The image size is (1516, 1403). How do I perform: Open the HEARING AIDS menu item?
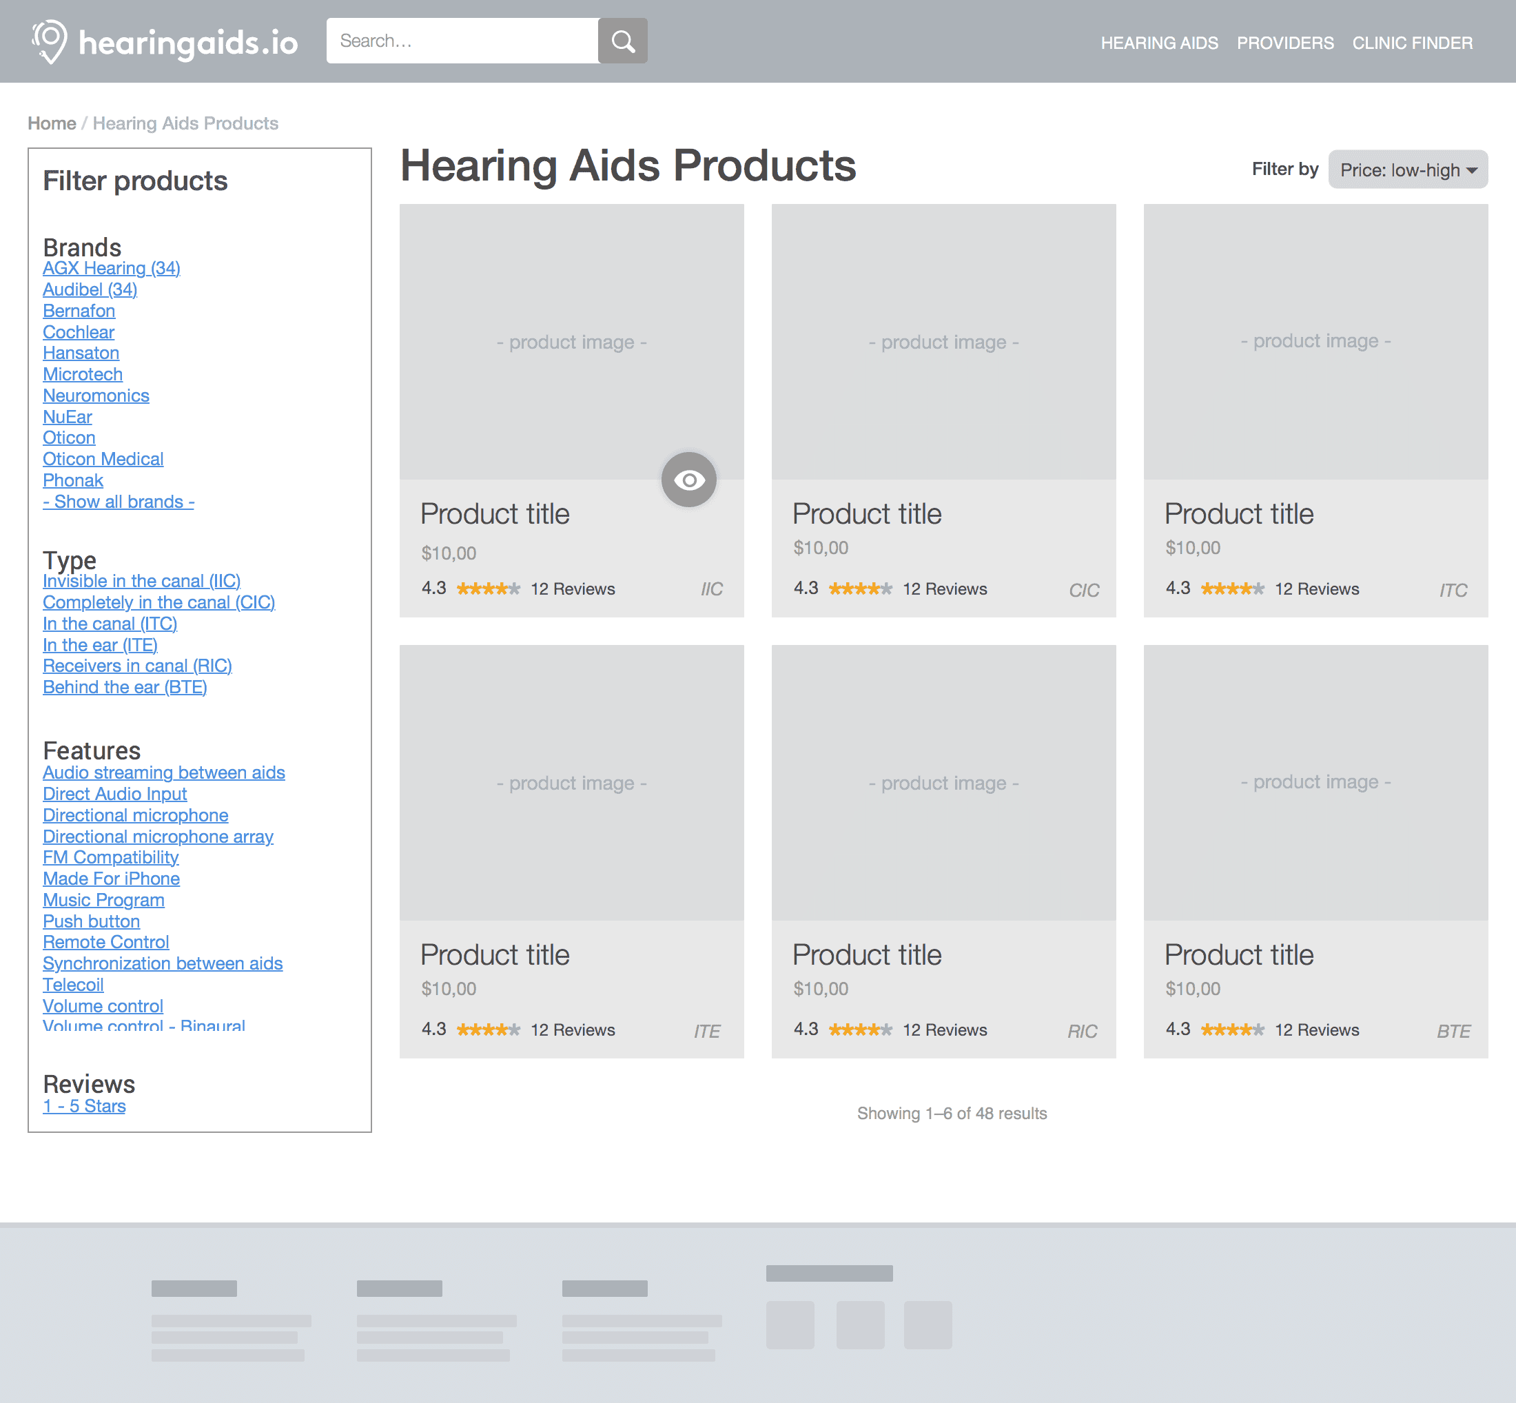pos(1159,43)
